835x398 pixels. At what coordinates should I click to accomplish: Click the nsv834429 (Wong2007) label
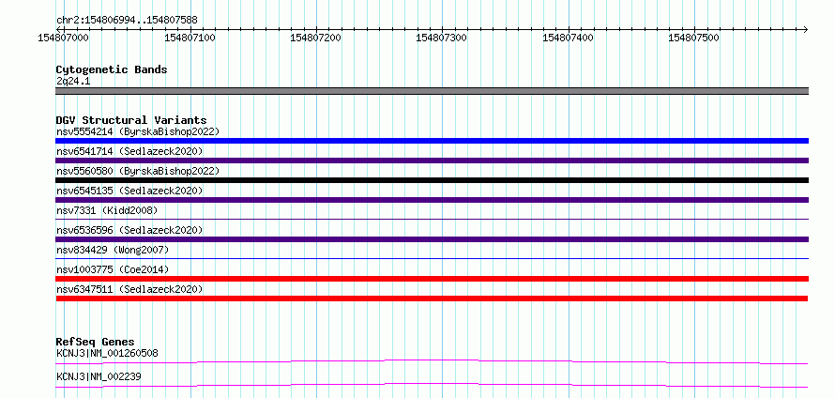coord(113,250)
